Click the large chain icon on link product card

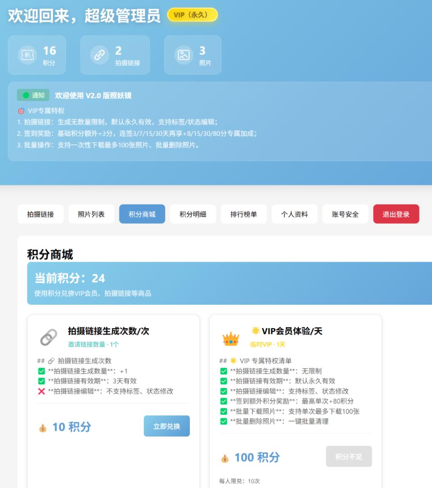(x=48, y=337)
